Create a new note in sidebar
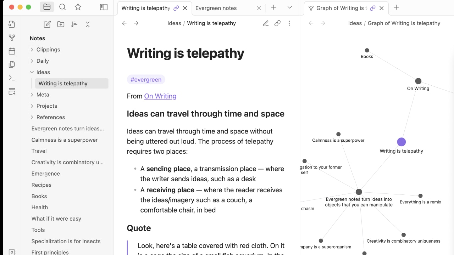The width and height of the screenshot is (454, 255). click(x=47, y=24)
